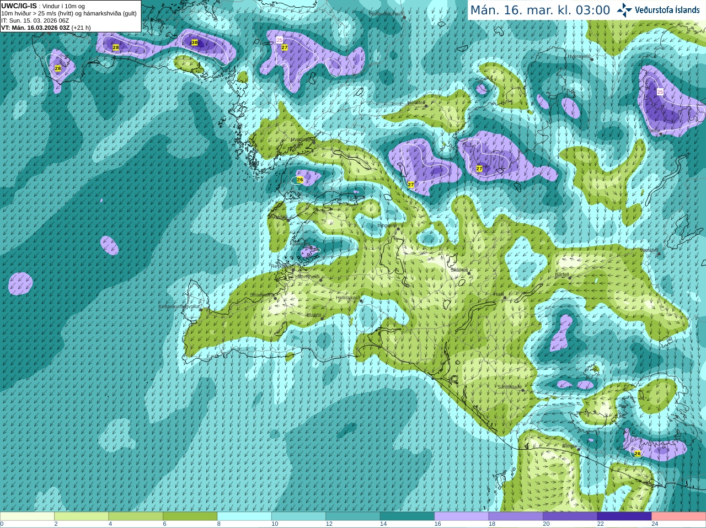Click the yellow '26' gust marker near Steinar
Viewport: 706px width, 528px height.
click(x=638, y=454)
